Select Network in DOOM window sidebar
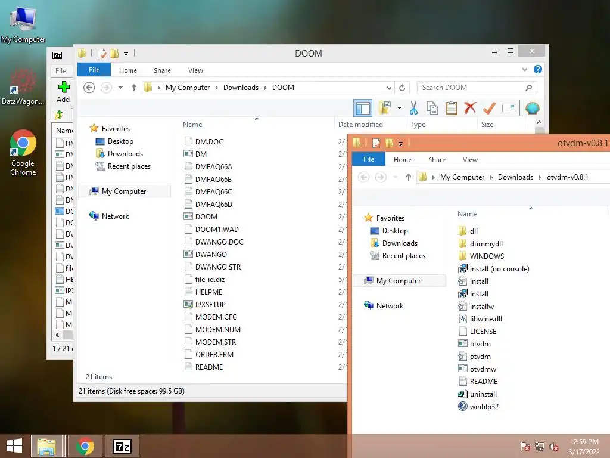 point(115,216)
